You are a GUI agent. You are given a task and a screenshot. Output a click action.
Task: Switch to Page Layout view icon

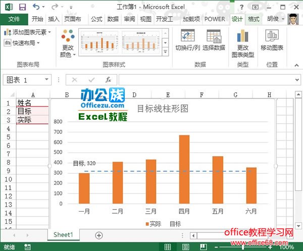tap(185, 247)
